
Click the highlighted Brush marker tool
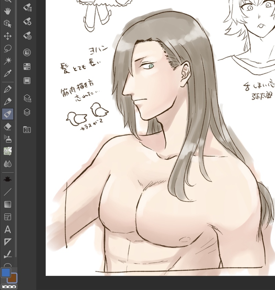[8, 114]
